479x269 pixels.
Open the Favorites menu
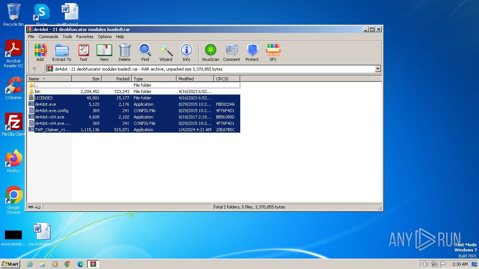[x=85, y=37]
